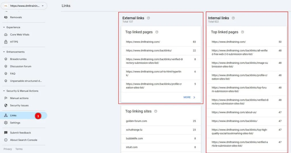Viewport: 291px width, 153px height.
Task: Click the Security issues shield icon
Action: [6, 105]
